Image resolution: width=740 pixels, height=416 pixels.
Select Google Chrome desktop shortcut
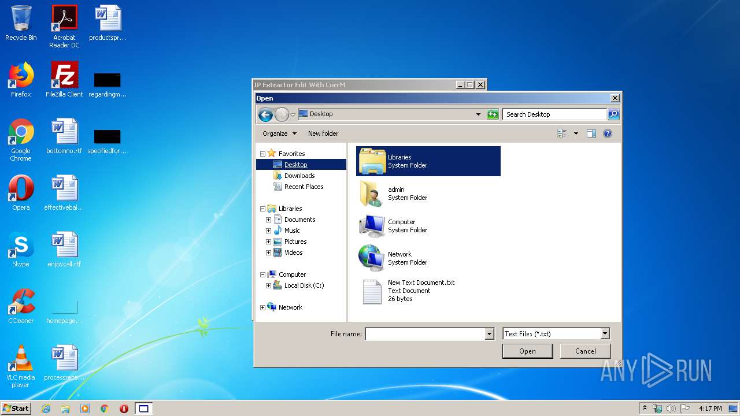click(21, 140)
